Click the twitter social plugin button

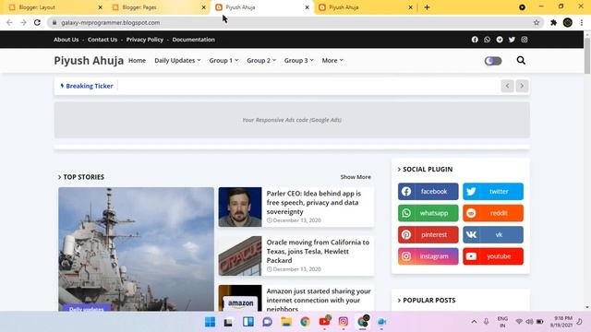(x=493, y=192)
